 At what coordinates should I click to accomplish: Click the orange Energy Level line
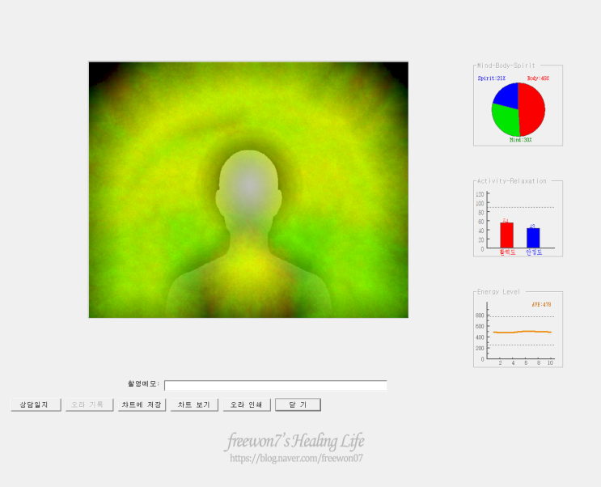pos(522,332)
